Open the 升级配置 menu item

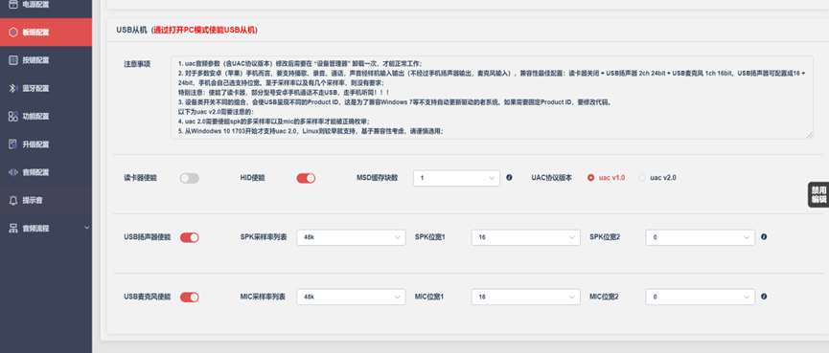(x=46, y=144)
